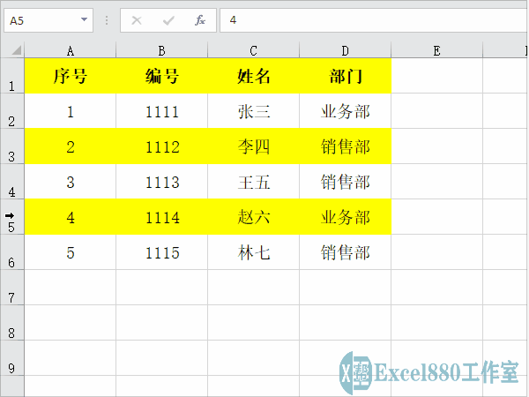The height and width of the screenshot is (397, 529).
Task: Click the Cancel (X) formula bar icon
Action: click(x=137, y=20)
